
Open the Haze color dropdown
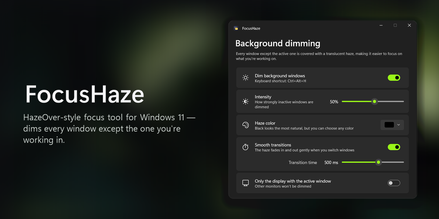392,125
